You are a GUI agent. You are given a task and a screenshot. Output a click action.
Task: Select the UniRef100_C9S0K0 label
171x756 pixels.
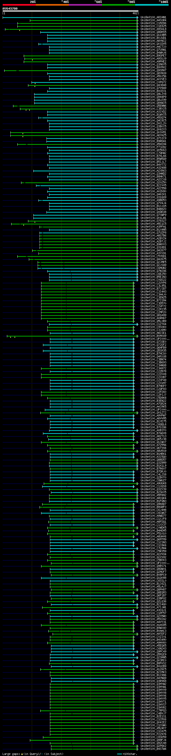(153, 327)
